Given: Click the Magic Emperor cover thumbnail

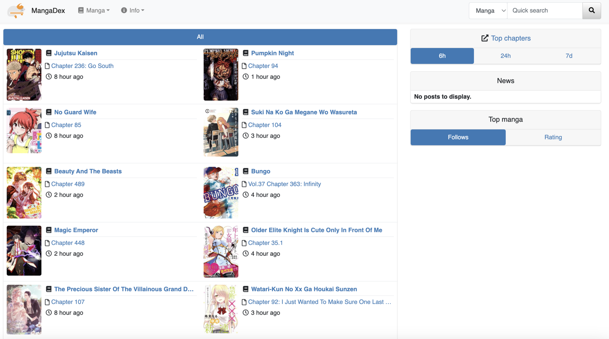Looking at the screenshot, I should click(x=24, y=251).
